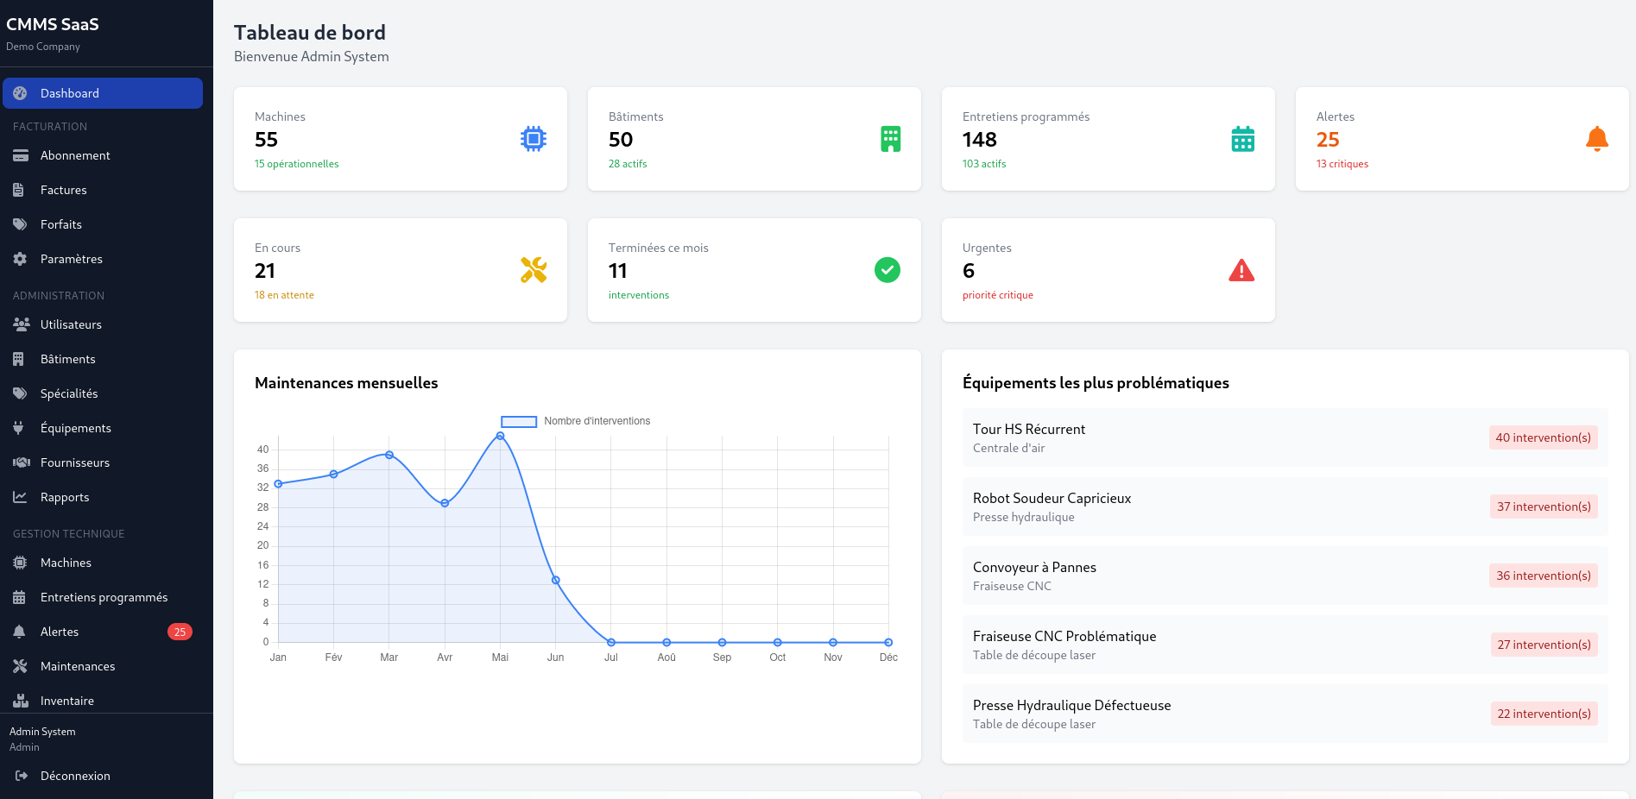The width and height of the screenshot is (1636, 799).
Task: Select the Tour HS Récurrent row
Action: click(x=1285, y=437)
